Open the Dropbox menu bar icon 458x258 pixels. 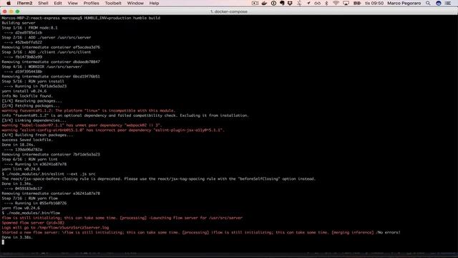click(290, 3)
